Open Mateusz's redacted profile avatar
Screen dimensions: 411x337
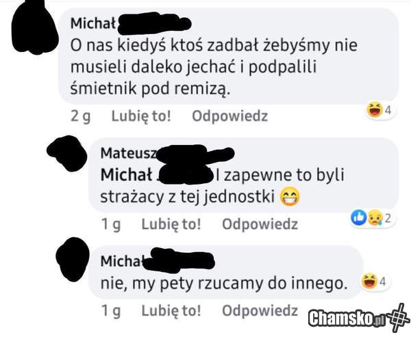coord(67,154)
